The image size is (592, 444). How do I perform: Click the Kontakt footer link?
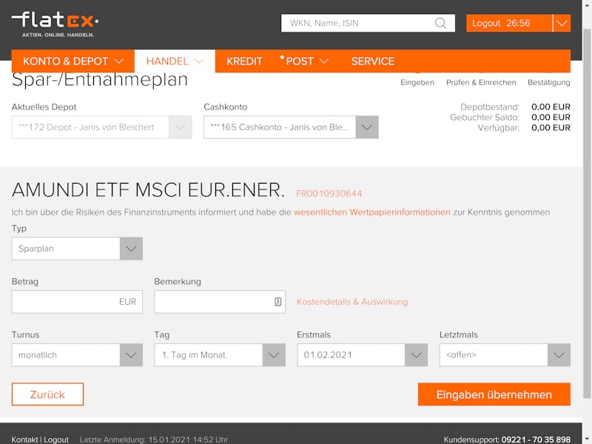pyautogui.click(x=24, y=440)
